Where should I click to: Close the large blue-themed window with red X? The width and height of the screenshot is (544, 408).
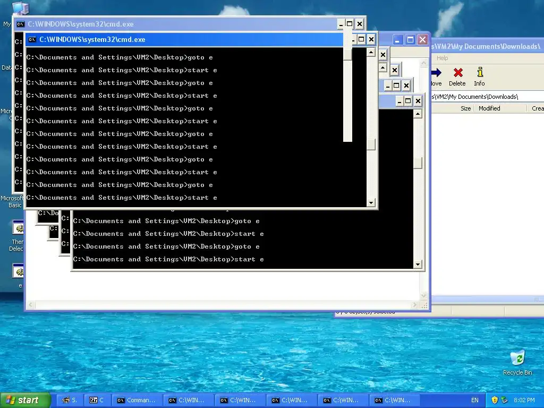[422, 39]
